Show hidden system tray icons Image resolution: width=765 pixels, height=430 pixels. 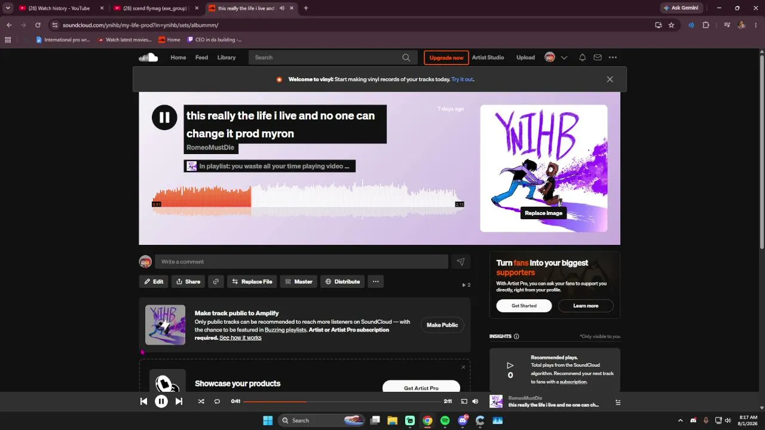(x=680, y=420)
